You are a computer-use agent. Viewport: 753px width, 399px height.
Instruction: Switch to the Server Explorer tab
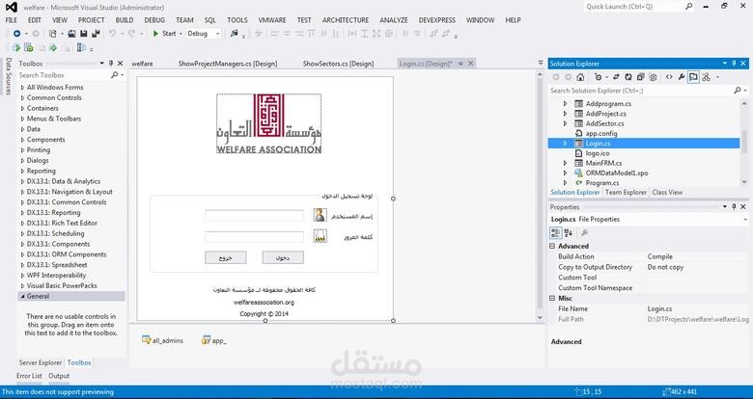41,362
